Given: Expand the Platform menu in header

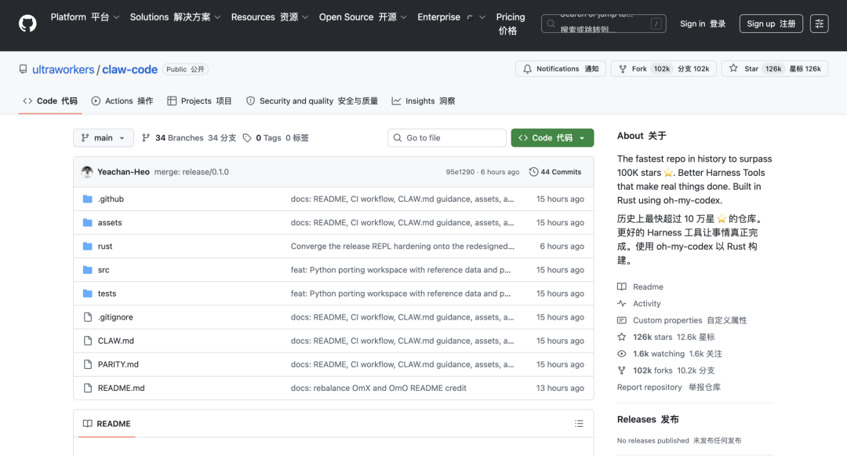Looking at the screenshot, I should 85,17.
